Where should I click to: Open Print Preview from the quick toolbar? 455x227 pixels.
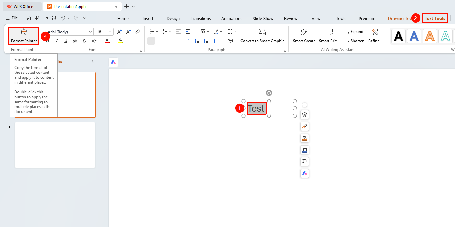54,18
